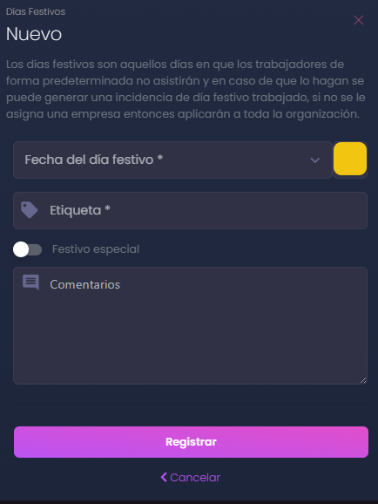Click the asterisk after Fecha del día festivo
Viewport: 378px width, 504px height.
tap(160, 158)
